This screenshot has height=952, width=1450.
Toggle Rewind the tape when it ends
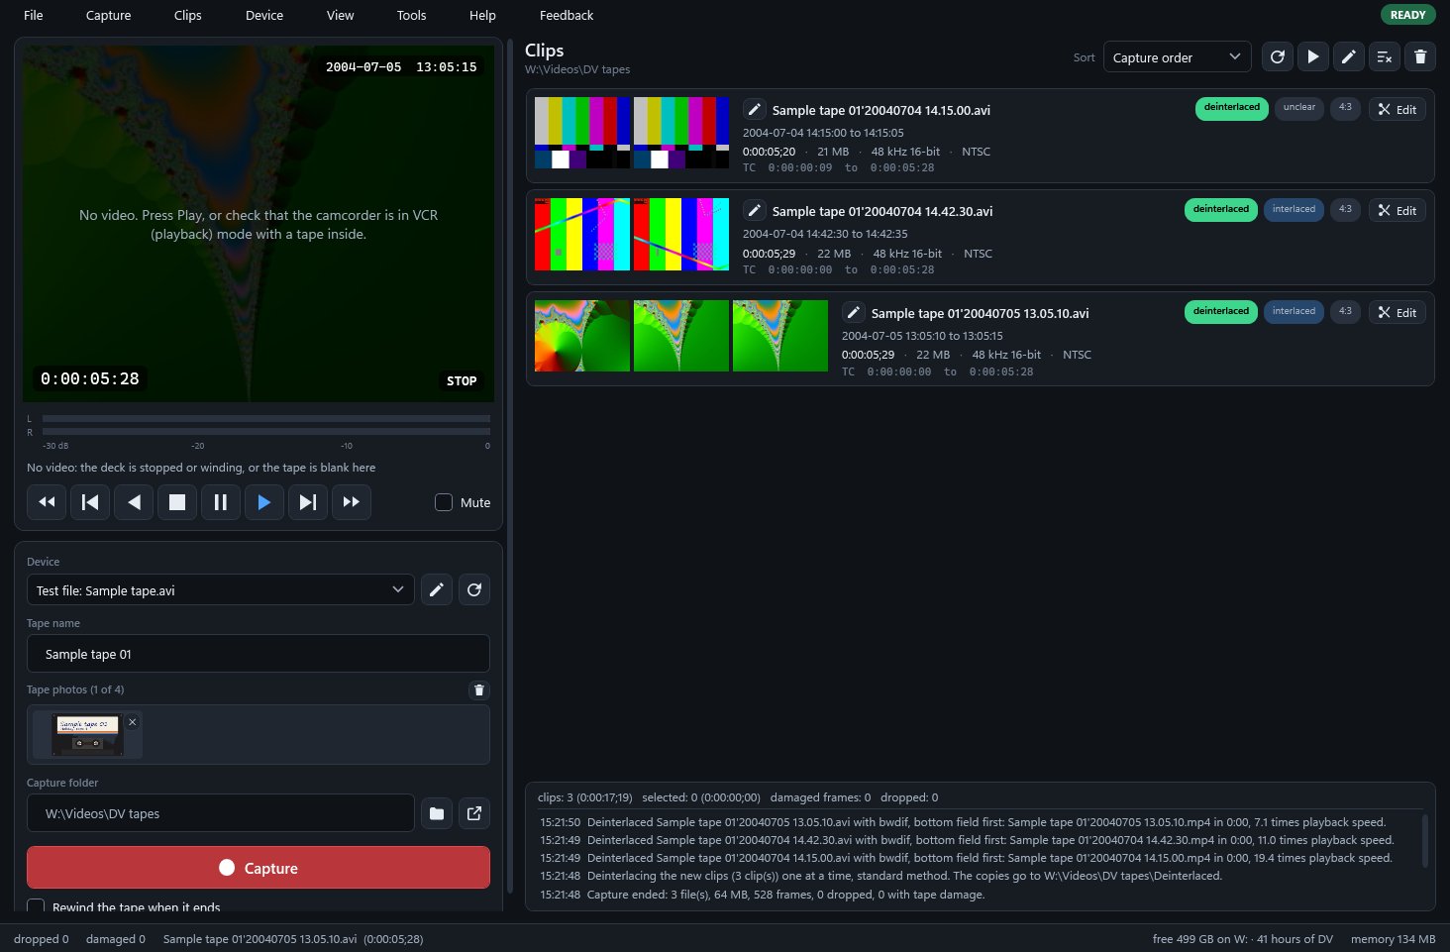[x=36, y=906]
